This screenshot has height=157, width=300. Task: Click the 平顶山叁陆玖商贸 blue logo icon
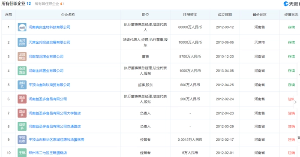coord(22,85)
